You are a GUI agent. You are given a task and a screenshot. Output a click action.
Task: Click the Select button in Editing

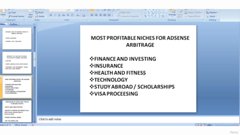(x=211, y=16)
